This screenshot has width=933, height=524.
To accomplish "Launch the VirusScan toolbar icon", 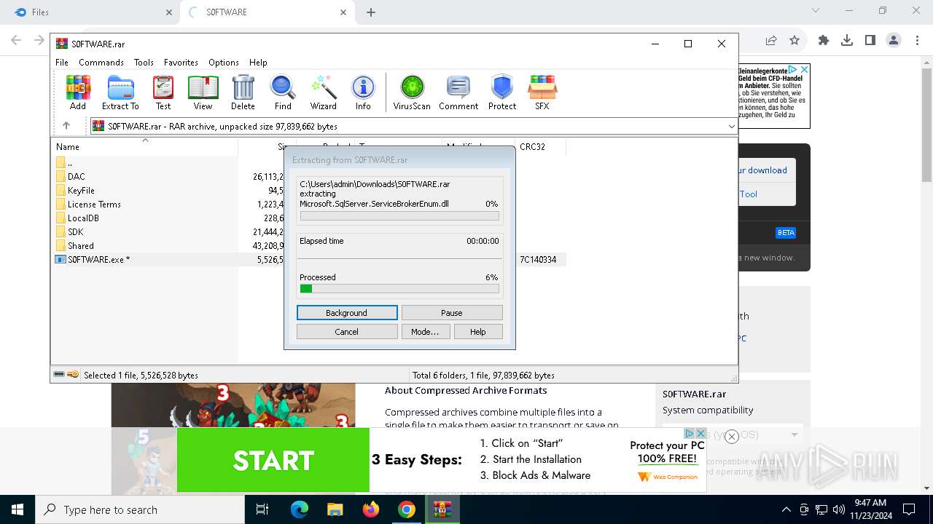I will tap(412, 92).
